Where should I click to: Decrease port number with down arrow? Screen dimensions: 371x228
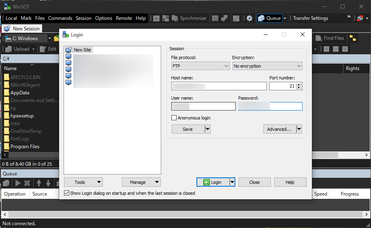(x=299, y=88)
